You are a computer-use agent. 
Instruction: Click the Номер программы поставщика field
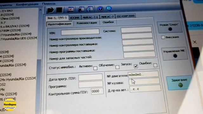coord(139,48)
